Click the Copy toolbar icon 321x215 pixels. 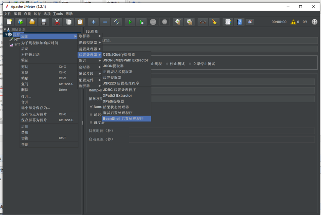point(68,22)
